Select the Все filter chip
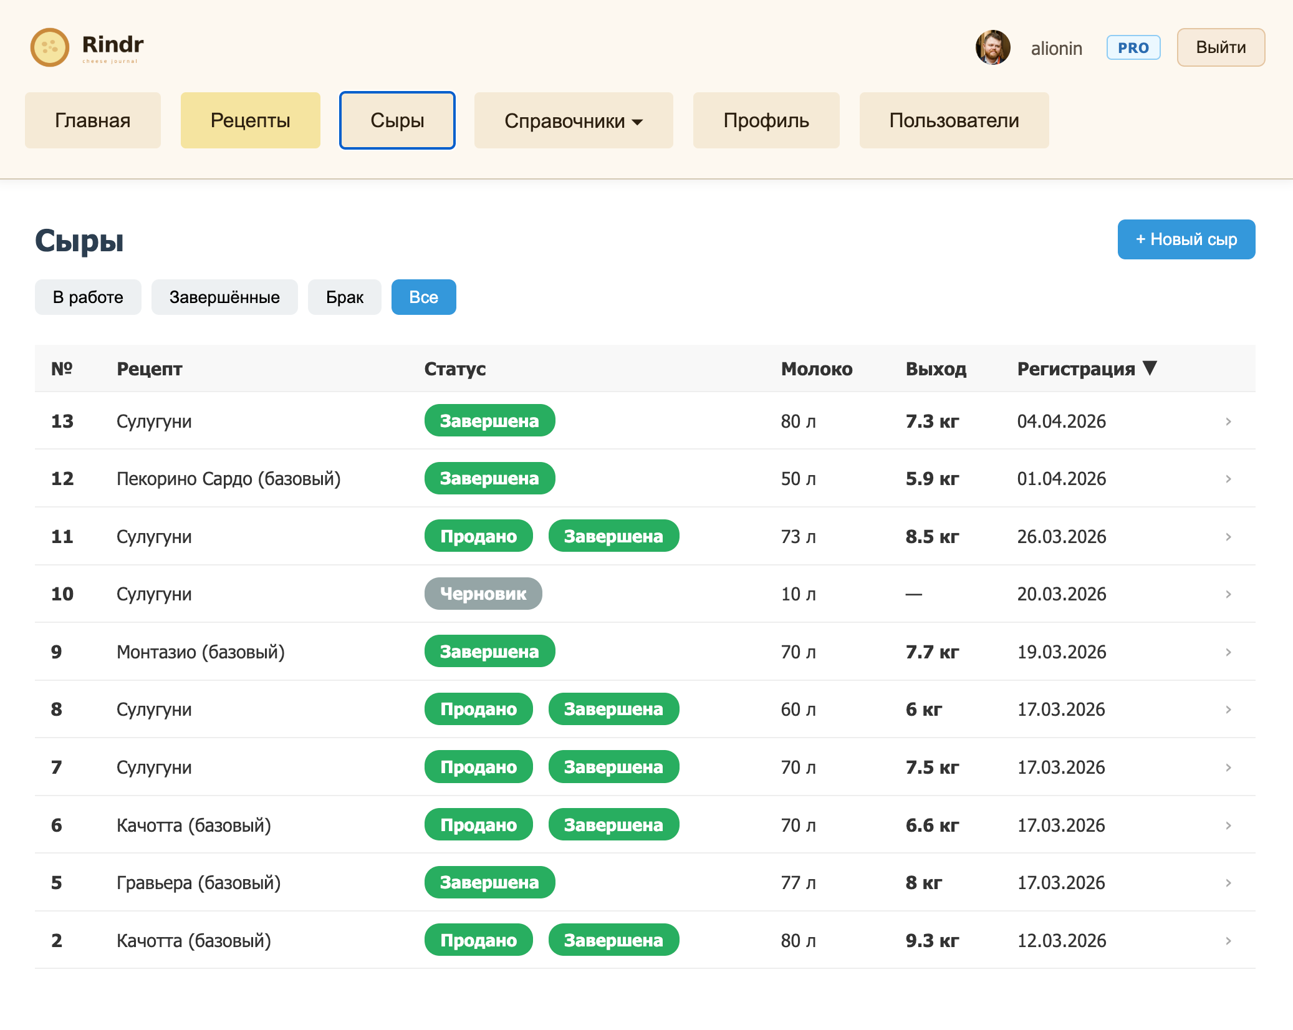 click(423, 297)
